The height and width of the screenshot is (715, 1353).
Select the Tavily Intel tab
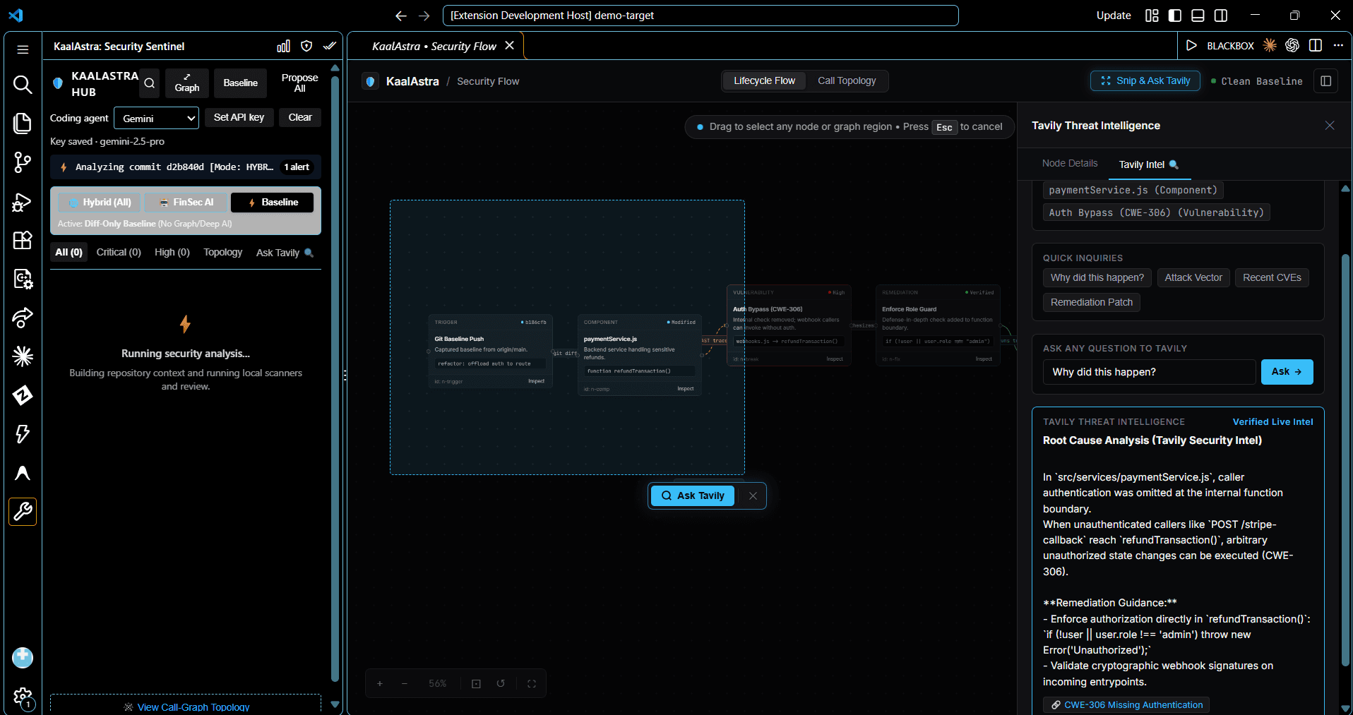point(1149,164)
